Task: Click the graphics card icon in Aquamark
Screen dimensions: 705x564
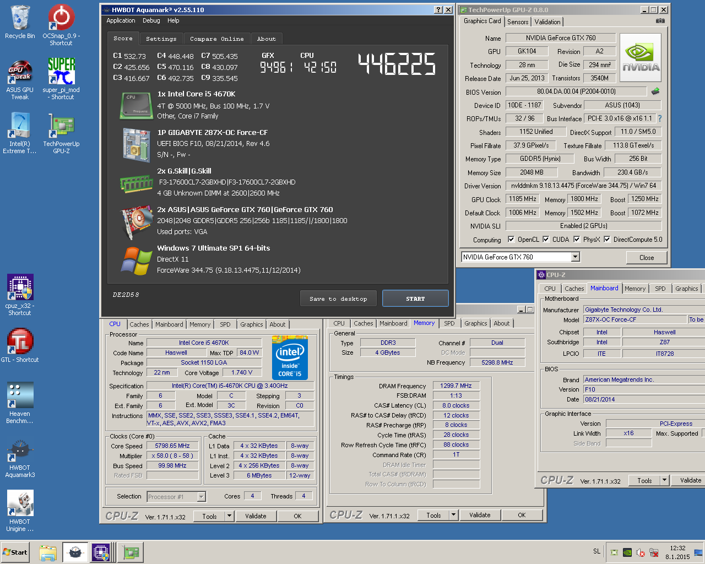Action: click(137, 222)
